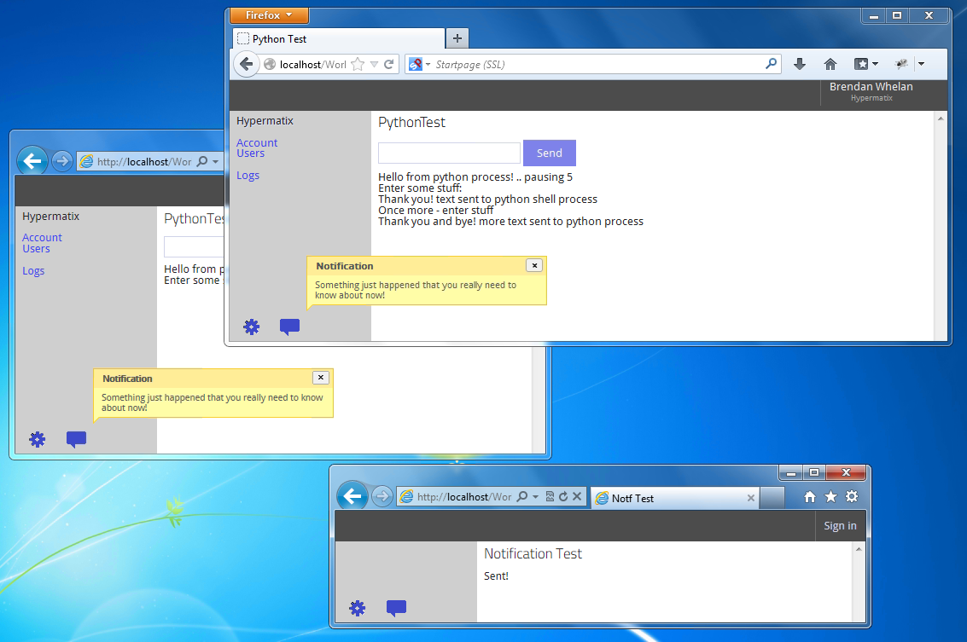Click the PythonTest input in left IE window
The height and width of the screenshot is (642, 967).
[194, 246]
